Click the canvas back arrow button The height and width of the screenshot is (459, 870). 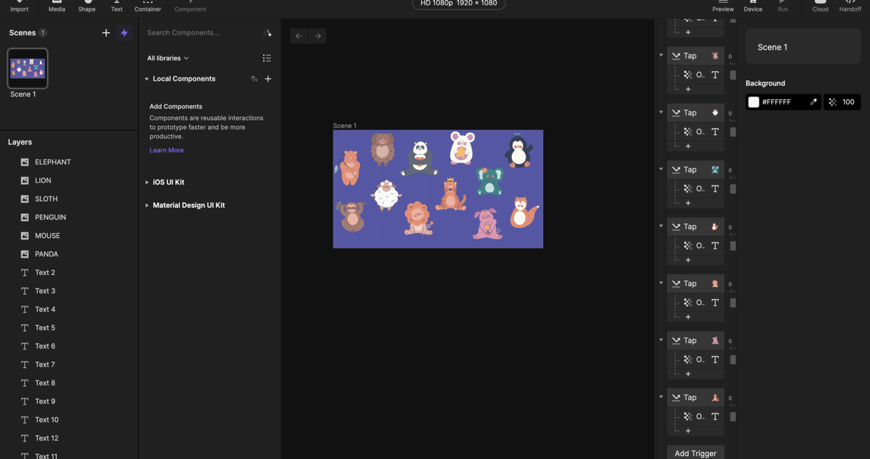point(298,36)
